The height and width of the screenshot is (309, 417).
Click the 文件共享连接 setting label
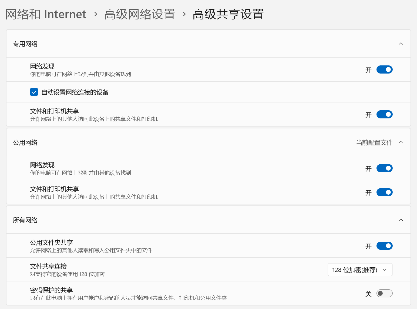(x=48, y=266)
